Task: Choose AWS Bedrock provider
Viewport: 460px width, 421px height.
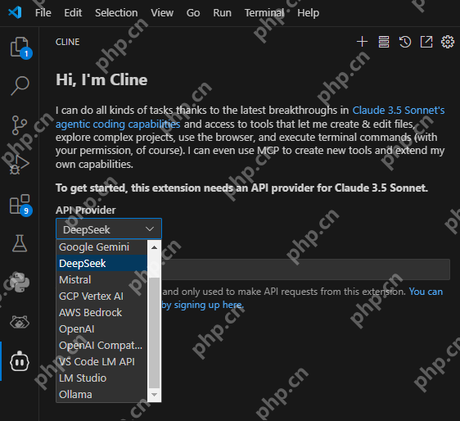Action: coord(101,313)
